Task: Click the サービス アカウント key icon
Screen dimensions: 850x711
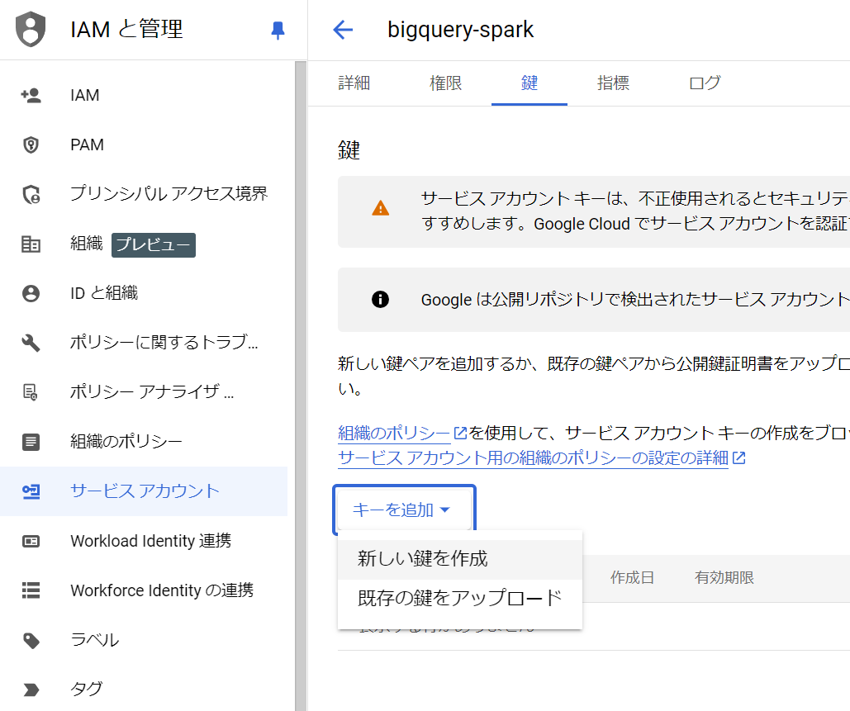Action: 31,491
